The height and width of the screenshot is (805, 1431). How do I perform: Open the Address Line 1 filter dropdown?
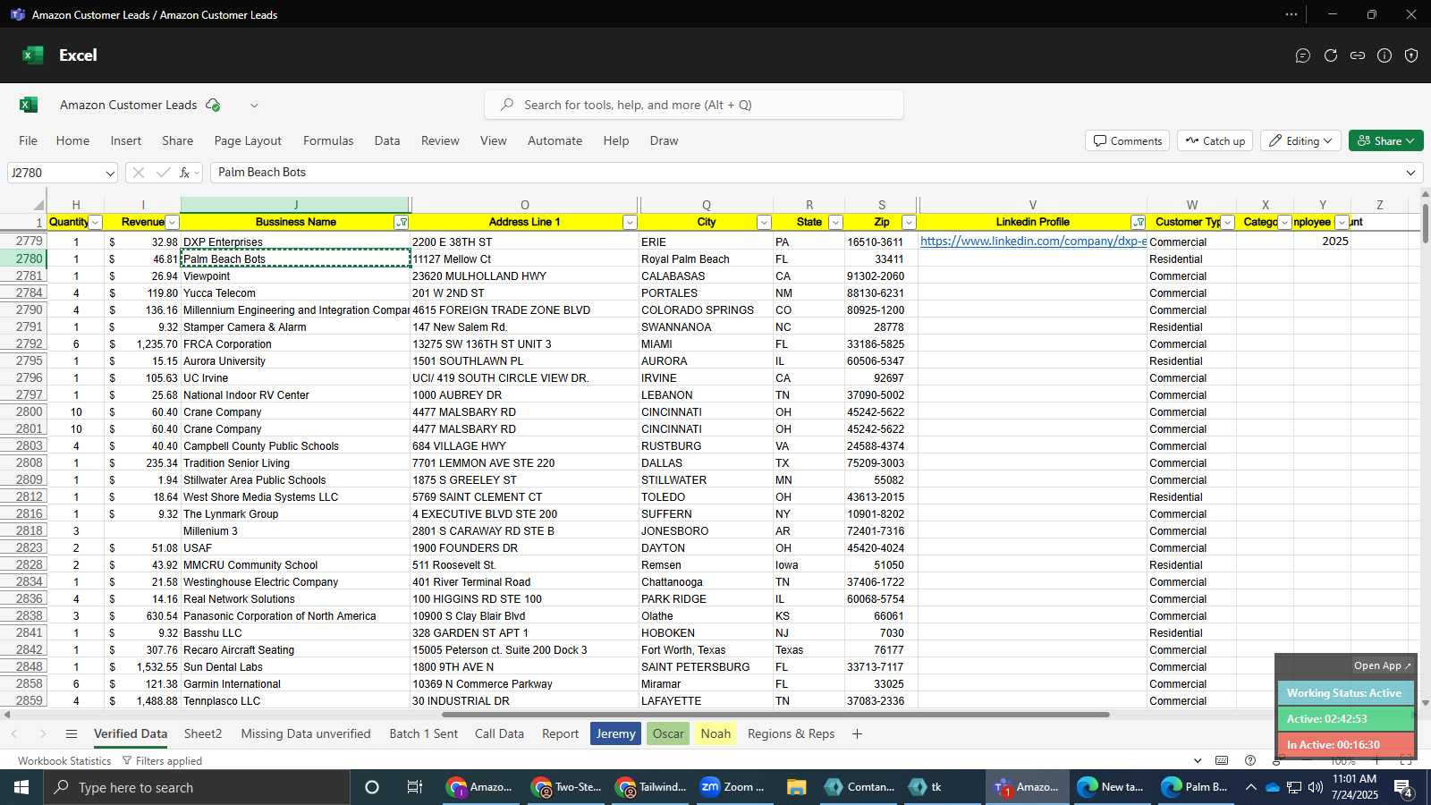[630, 223]
